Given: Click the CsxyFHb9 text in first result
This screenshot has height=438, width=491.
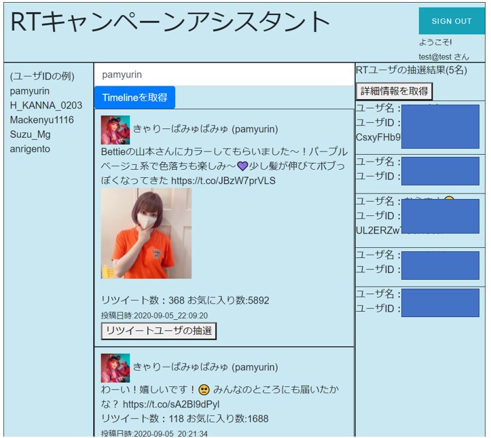Looking at the screenshot, I should [x=378, y=137].
